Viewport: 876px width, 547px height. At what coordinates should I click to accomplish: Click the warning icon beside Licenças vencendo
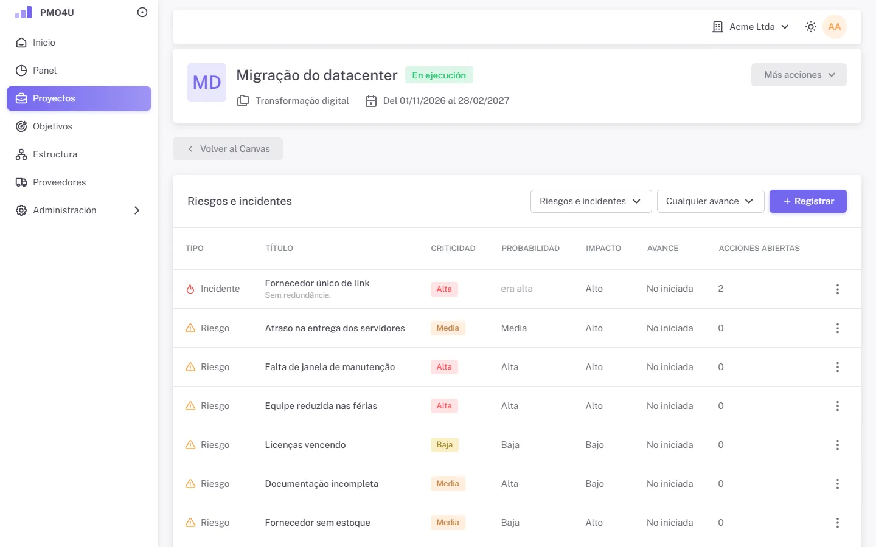(x=190, y=445)
